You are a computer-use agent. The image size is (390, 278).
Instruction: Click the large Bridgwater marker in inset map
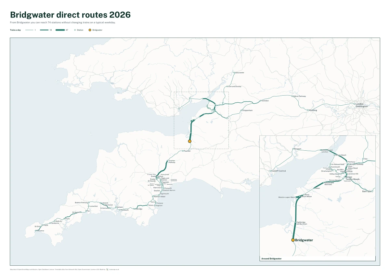[293, 240]
